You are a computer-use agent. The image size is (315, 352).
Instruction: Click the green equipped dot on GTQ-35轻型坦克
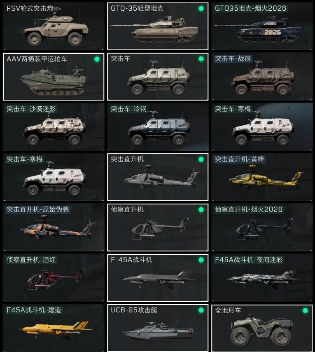point(201,9)
